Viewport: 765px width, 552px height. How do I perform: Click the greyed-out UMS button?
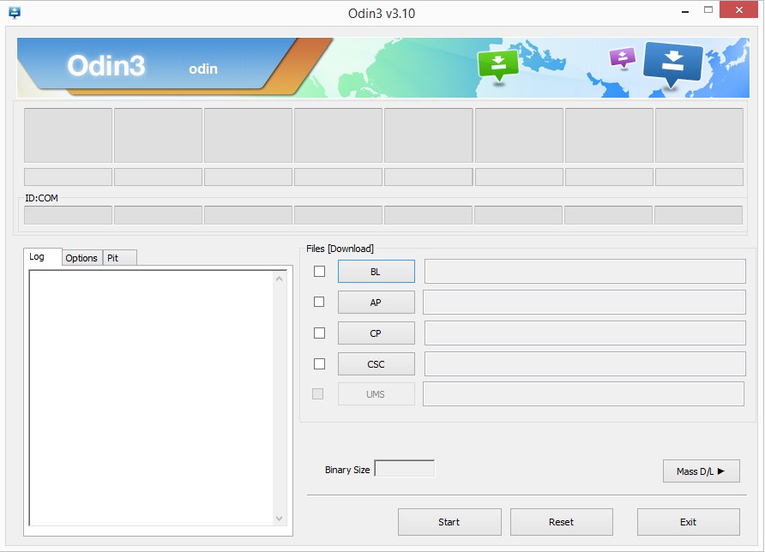(x=376, y=394)
